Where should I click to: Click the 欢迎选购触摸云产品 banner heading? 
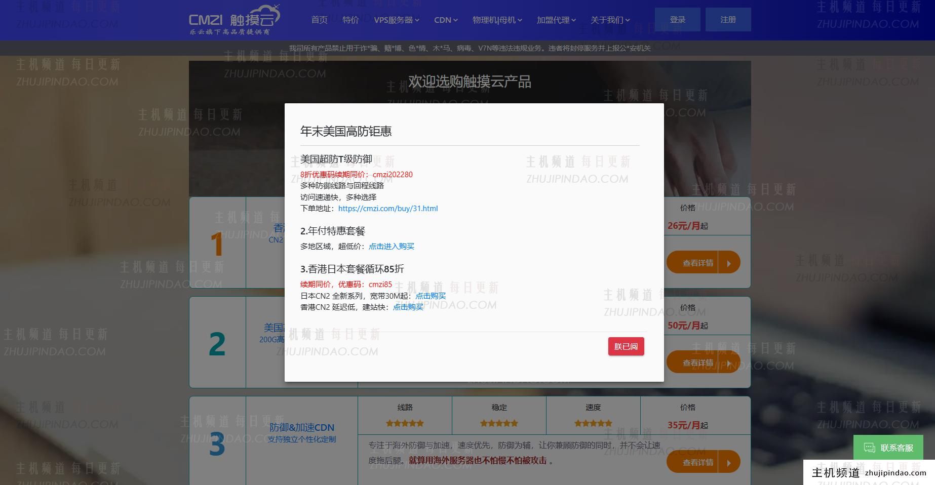tap(470, 82)
